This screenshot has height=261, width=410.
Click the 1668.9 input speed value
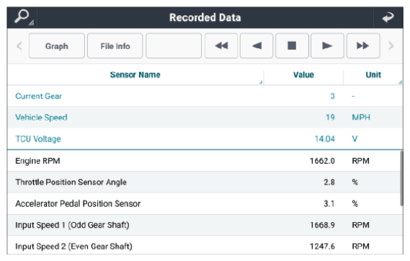[x=322, y=225]
